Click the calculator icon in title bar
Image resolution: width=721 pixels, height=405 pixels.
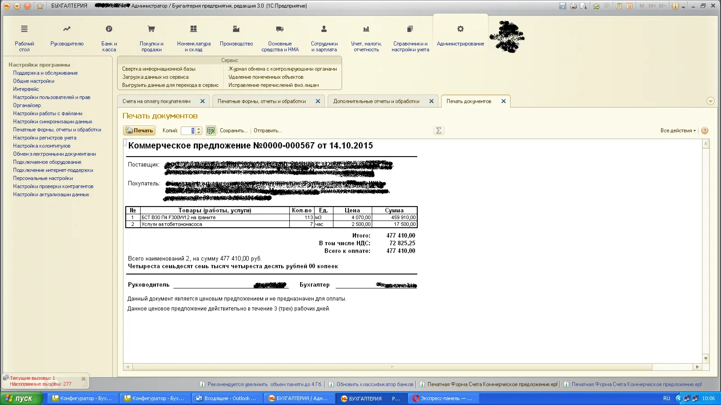(x=619, y=6)
